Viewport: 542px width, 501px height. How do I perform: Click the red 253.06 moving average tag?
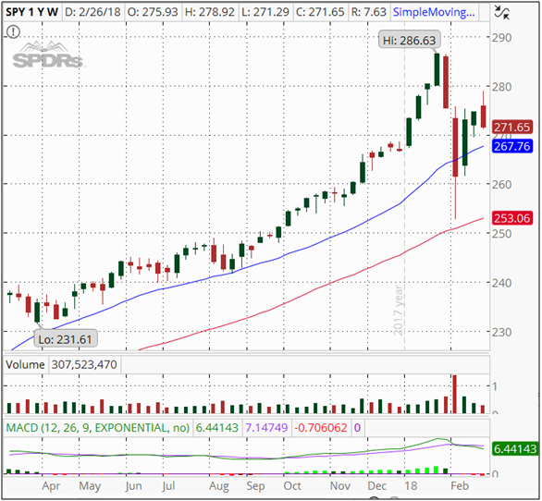click(x=511, y=218)
